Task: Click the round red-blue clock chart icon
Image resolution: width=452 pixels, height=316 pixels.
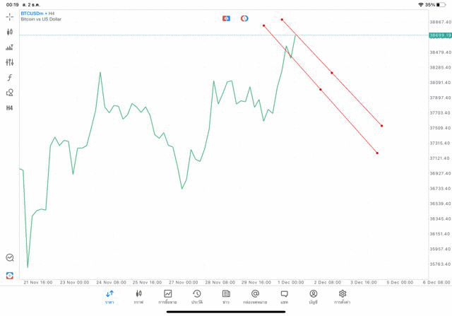Action: (244, 18)
